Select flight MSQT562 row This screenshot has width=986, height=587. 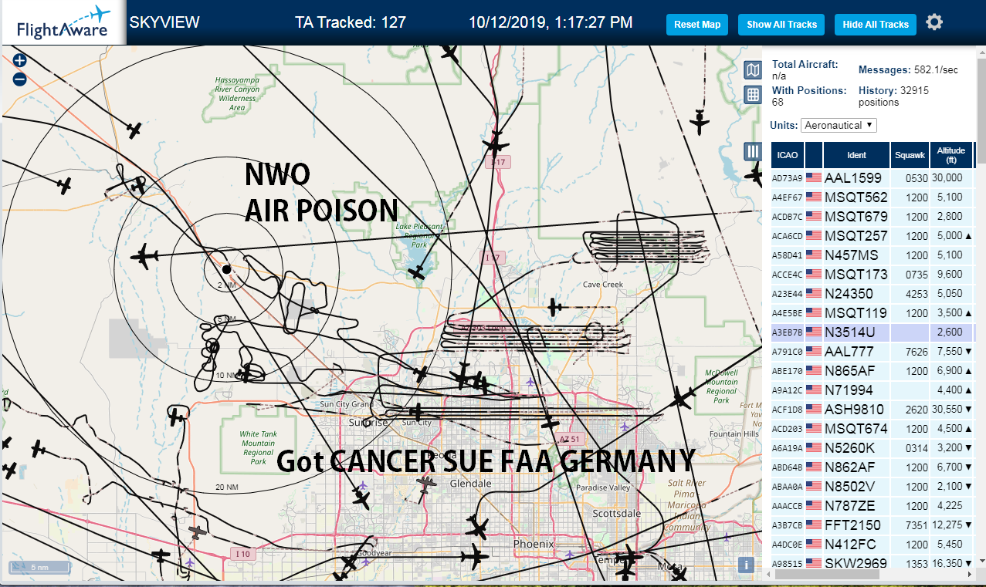[x=872, y=197]
